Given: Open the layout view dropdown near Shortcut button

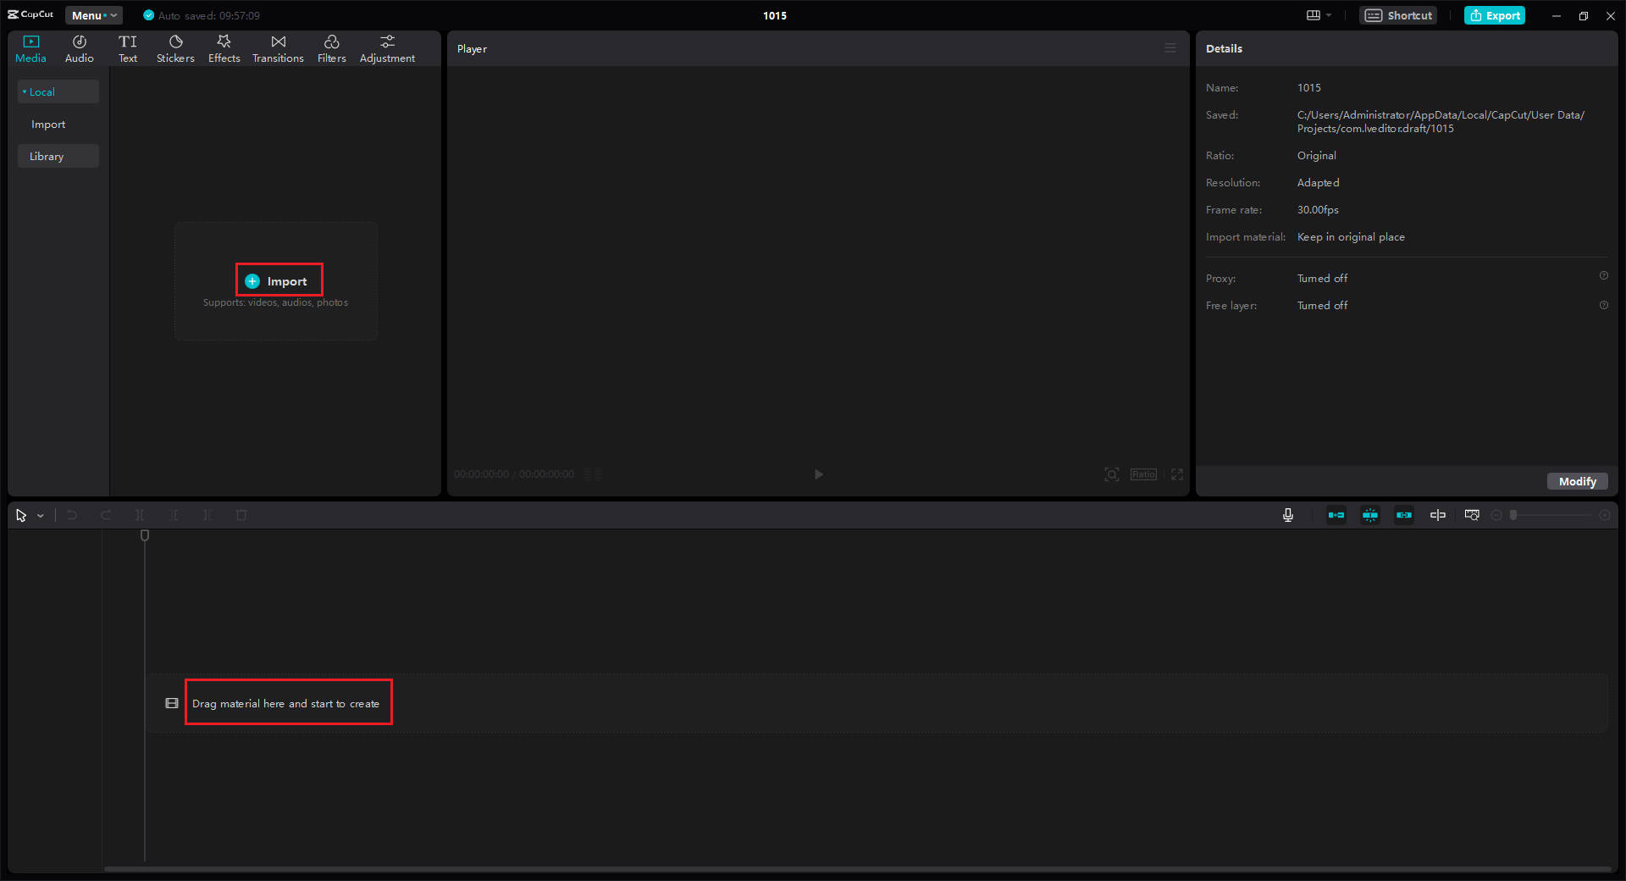Looking at the screenshot, I should pos(1319,15).
